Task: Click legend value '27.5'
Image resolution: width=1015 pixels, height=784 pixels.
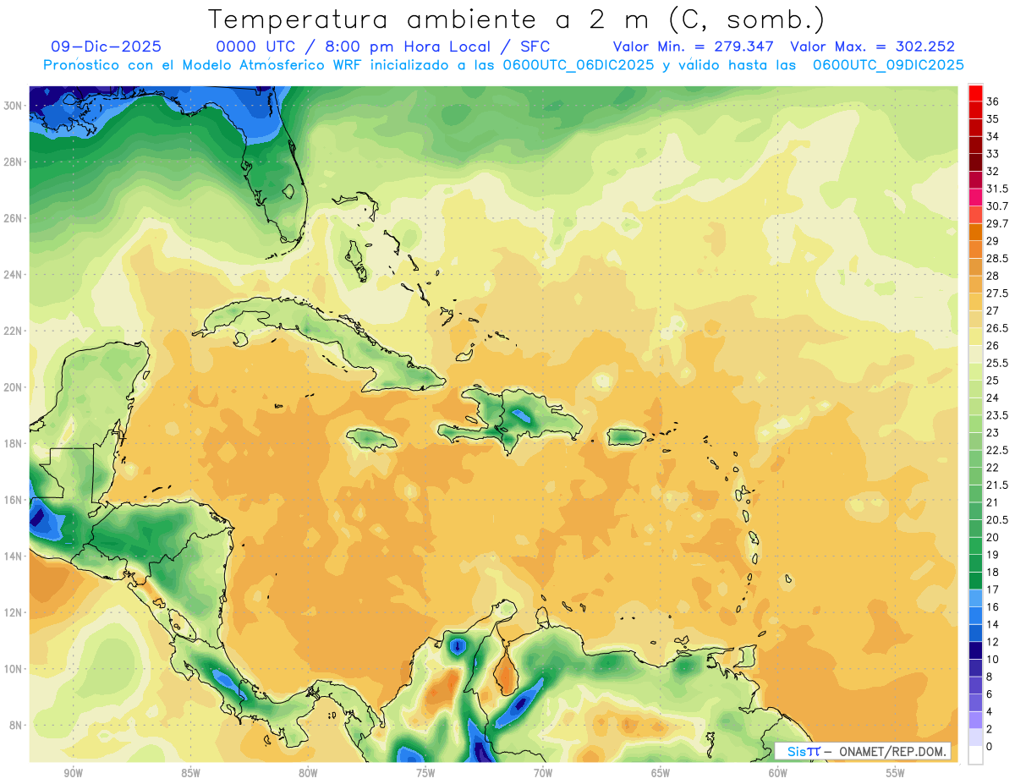Action: coord(997,293)
